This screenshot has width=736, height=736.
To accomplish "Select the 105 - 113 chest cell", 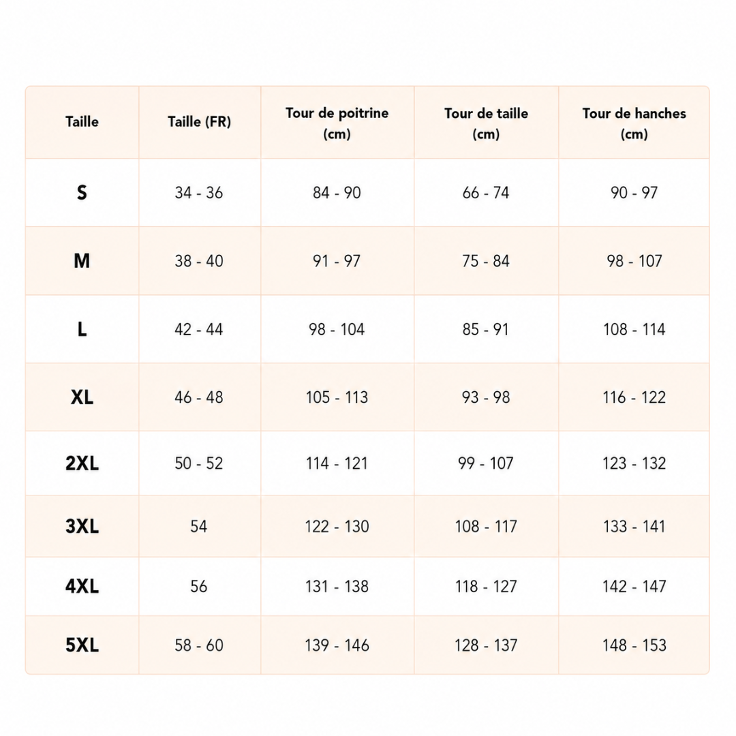I will coord(337,397).
